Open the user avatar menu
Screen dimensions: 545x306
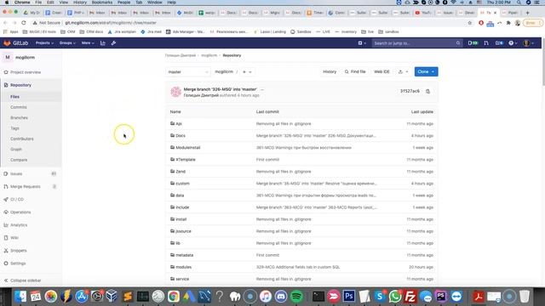click(529, 43)
